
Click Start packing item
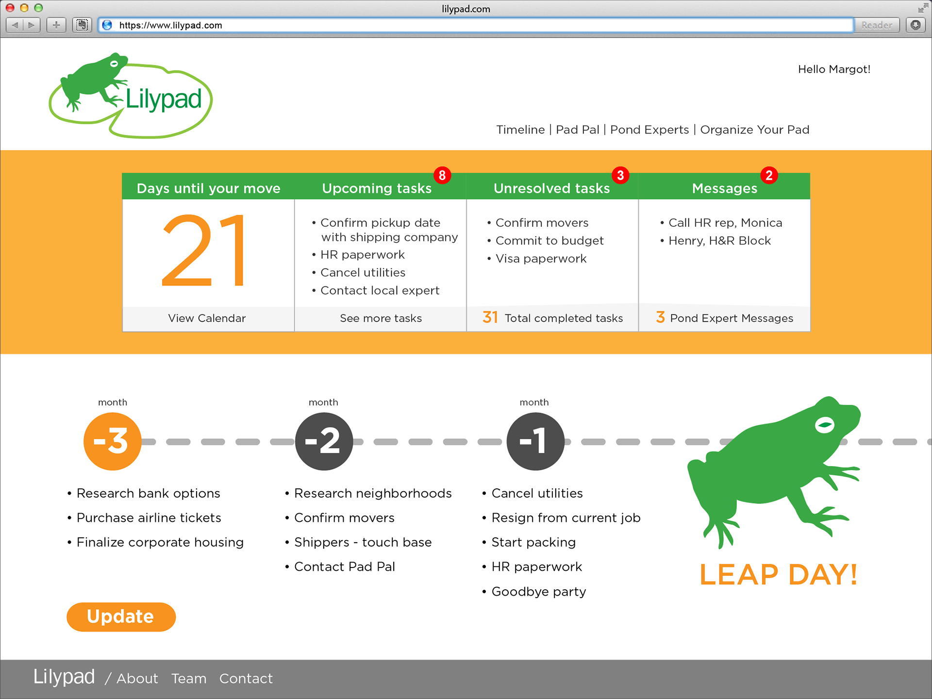pyautogui.click(x=533, y=543)
